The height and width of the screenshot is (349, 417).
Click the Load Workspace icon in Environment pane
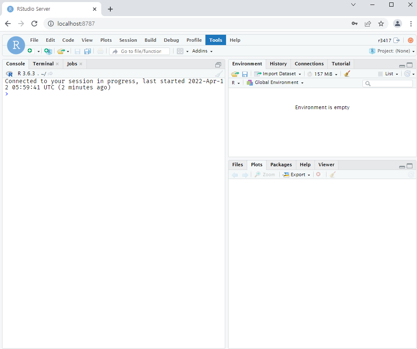click(x=235, y=74)
